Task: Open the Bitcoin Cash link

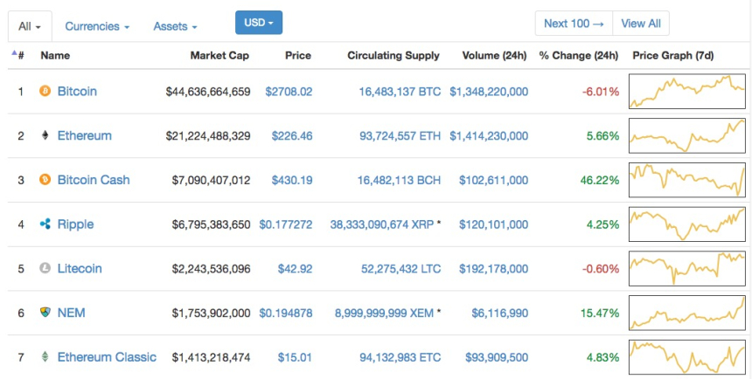Action: (x=94, y=180)
